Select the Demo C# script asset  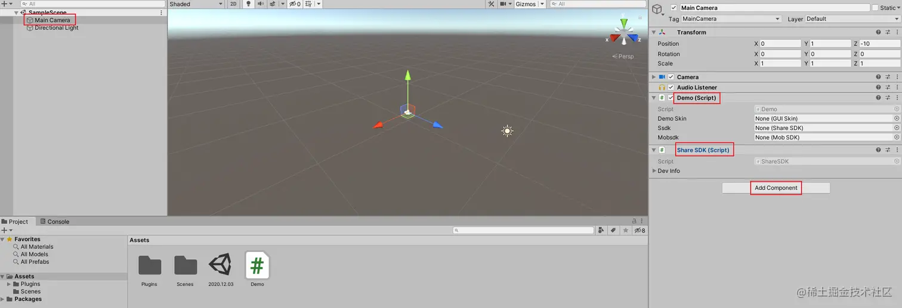tap(257, 270)
